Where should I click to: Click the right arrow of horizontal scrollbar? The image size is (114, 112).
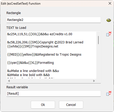coord(94,81)
